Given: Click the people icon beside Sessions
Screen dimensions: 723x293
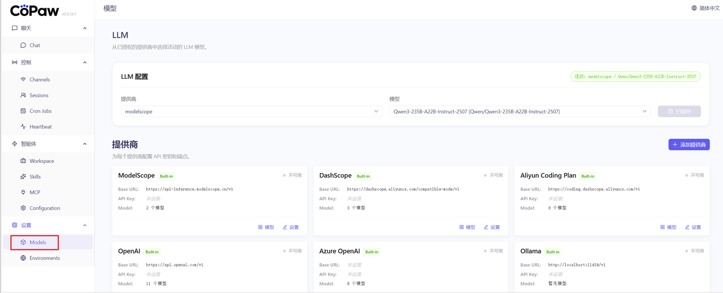Looking at the screenshot, I should point(23,95).
